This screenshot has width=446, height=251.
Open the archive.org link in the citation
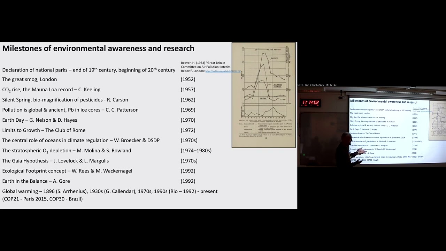pyautogui.click(x=223, y=71)
